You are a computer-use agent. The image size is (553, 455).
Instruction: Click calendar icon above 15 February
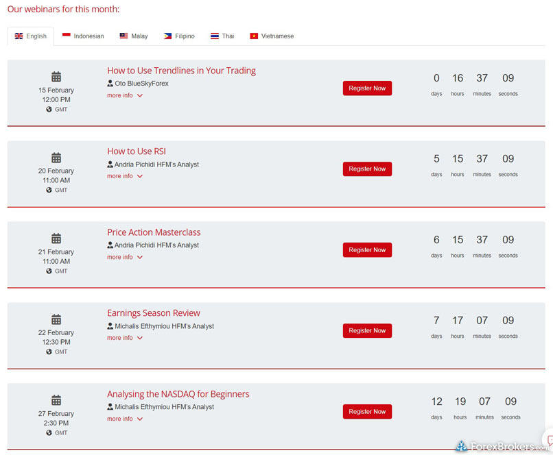click(56, 77)
